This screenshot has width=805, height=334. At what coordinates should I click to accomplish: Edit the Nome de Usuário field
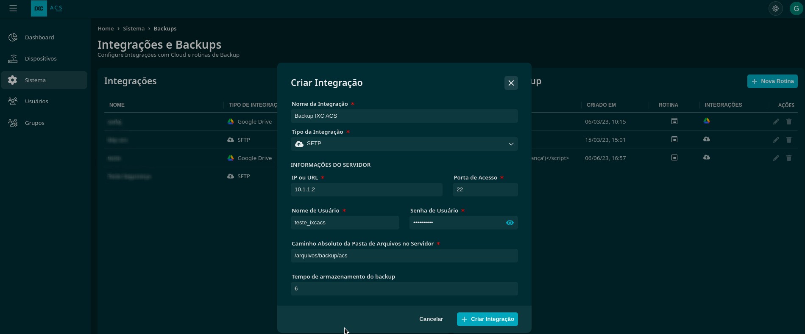click(x=345, y=223)
